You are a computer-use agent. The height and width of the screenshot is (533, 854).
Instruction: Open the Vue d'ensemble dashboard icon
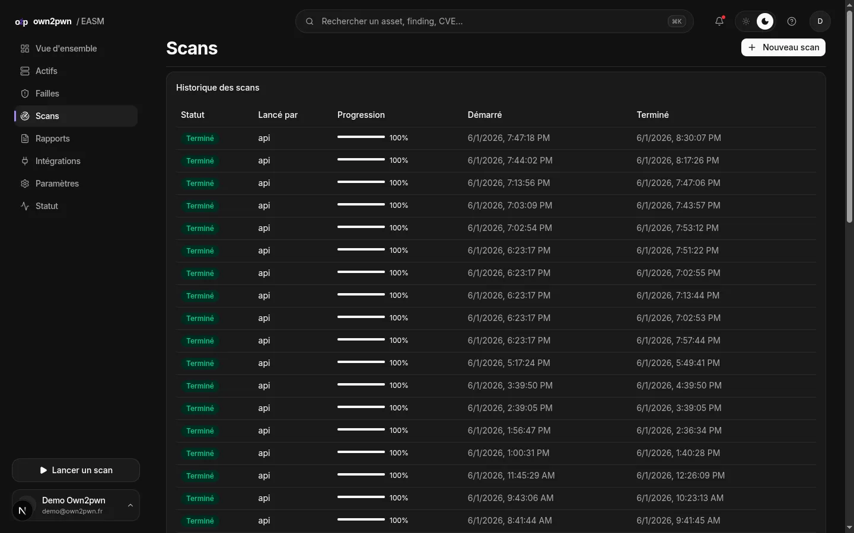tap(25, 49)
